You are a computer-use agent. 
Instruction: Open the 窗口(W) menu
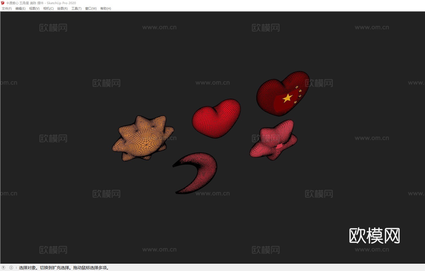[x=91, y=9]
